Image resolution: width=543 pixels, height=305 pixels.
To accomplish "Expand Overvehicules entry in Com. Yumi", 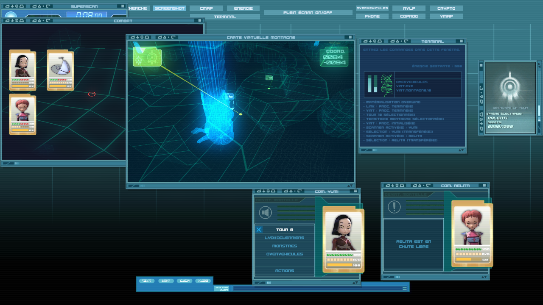I will (x=284, y=254).
